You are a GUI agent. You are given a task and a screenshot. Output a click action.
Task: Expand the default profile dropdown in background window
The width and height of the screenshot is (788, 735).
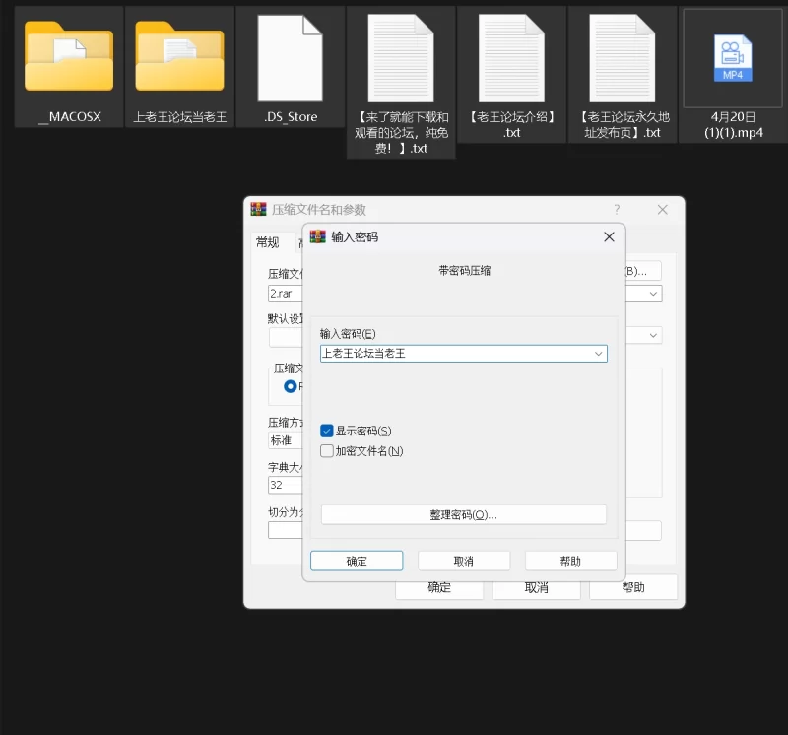click(653, 335)
